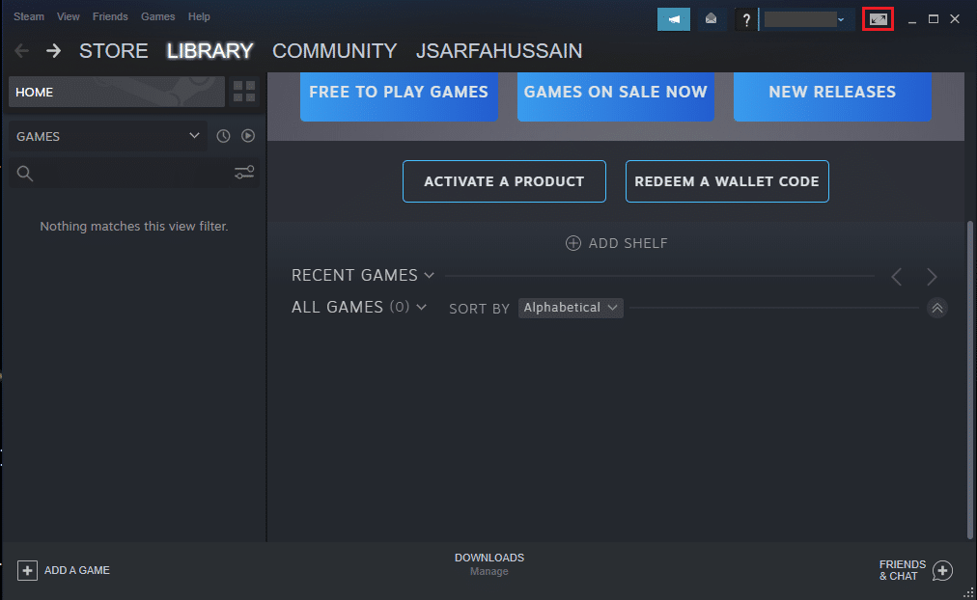Image resolution: width=977 pixels, height=600 pixels.
Task: Click the window resize grip corner
Action: pyautogui.click(x=969, y=592)
